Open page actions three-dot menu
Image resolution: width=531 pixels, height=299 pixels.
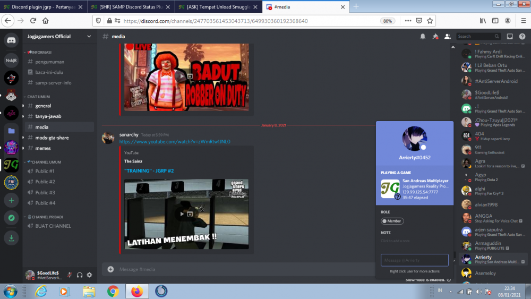(x=408, y=21)
